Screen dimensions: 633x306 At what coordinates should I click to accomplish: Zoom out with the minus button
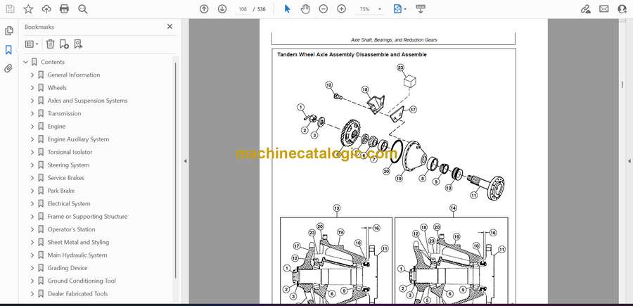324,9
